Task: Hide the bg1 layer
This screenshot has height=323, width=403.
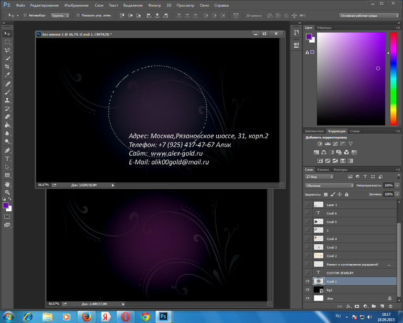Action: pyautogui.click(x=308, y=289)
